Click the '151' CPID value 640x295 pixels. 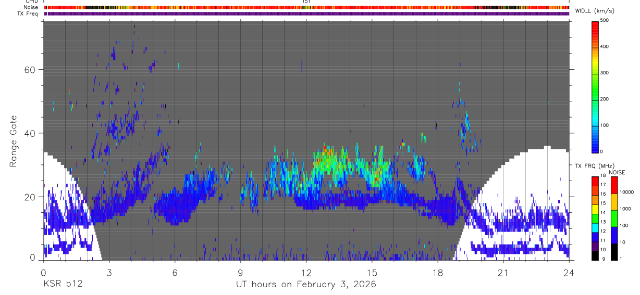(x=306, y=2)
